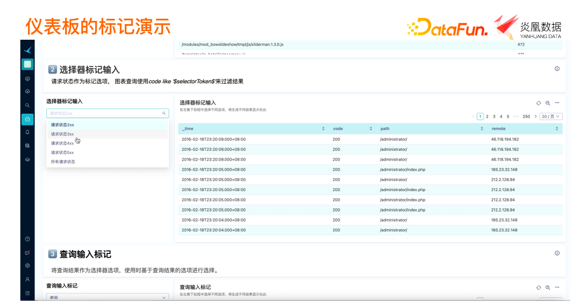This screenshot has width=581, height=306.
Task: Sort by the remote column
Action: tap(557, 129)
